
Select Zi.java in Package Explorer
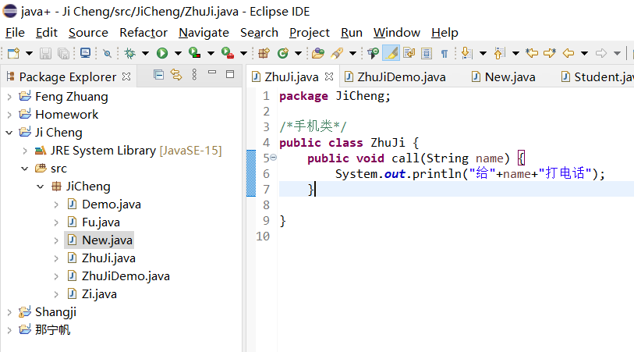[x=93, y=294]
